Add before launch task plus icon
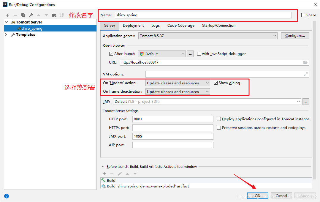 pyautogui.click(x=104, y=174)
